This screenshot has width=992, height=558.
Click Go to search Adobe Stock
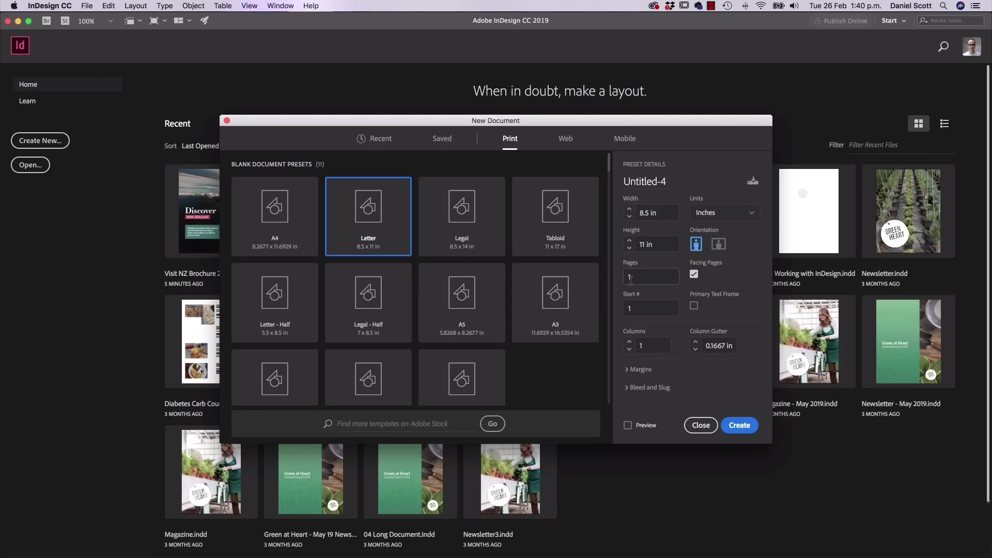point(492,424)
